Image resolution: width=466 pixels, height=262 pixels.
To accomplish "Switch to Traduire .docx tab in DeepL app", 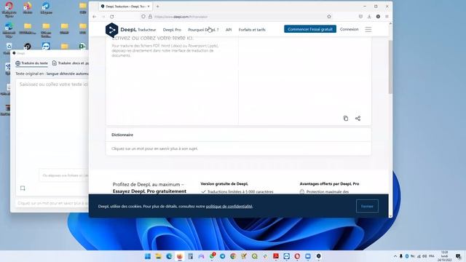I will pyautogui.click(x=71, y=63).
